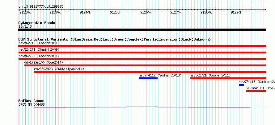Click the small blue nsv974113 gain bar

241,85
